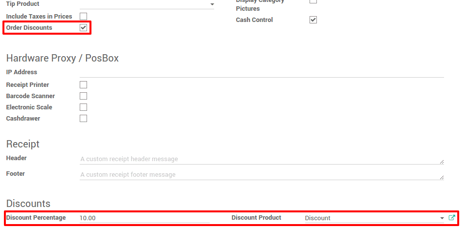
Task: Enable the Receipt Printer checkbox
Action: pyautogui.click(x=84, y=85)
